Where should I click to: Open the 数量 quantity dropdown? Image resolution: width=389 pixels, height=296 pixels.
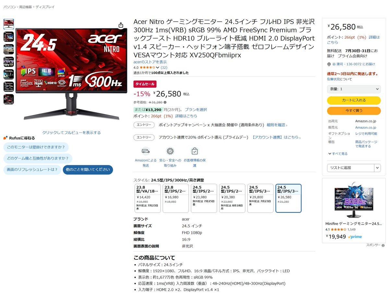coord(354,89)
